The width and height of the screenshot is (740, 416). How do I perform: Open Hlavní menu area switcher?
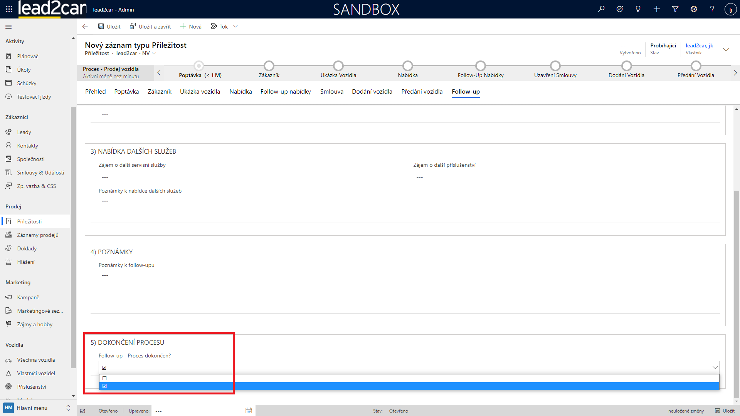coord(37,408)
